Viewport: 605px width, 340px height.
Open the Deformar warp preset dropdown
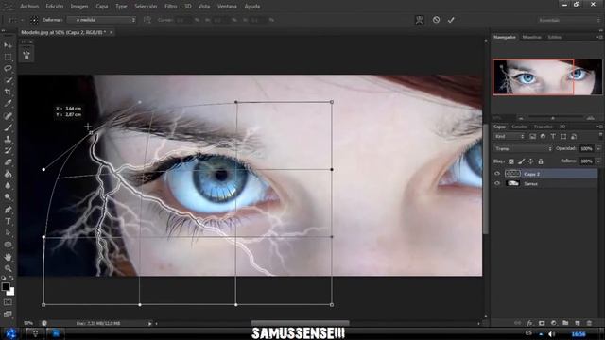102,20
